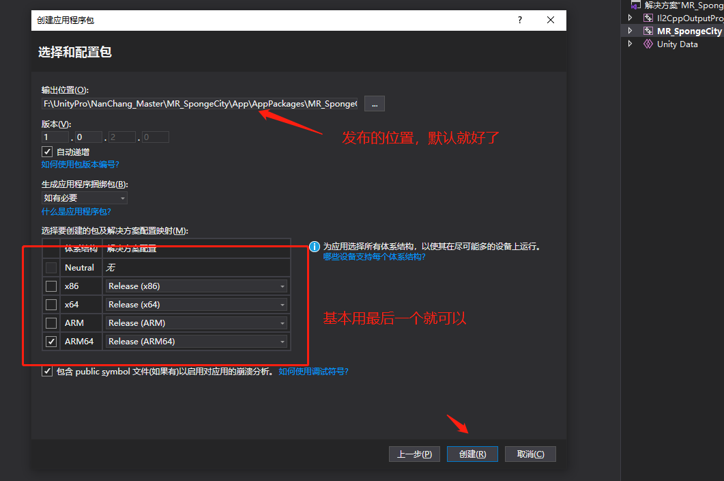The width and height of the screenshot is (724, 481).
Task: Uncheck the ARM64 architecture checkbox
Action: pyautogui.click(x=50, y=341)
